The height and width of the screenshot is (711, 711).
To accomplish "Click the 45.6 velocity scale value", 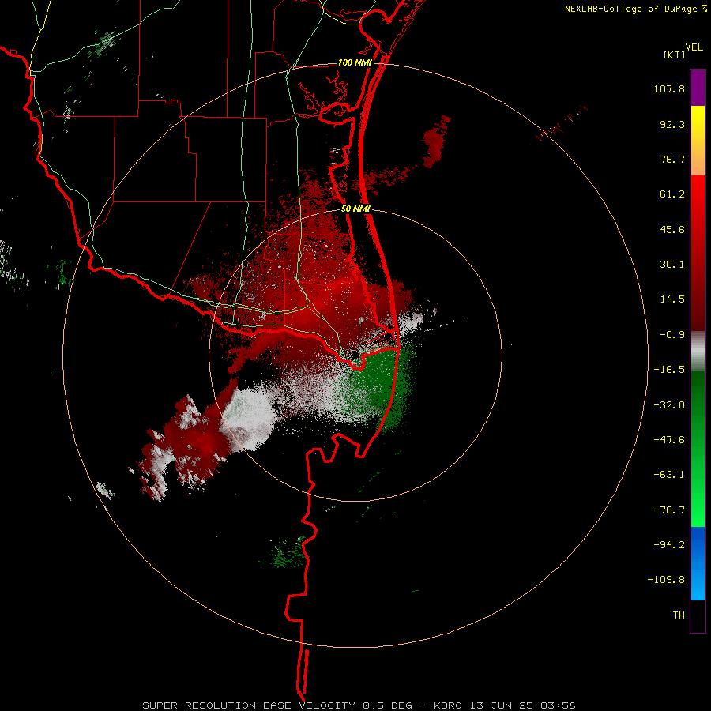I will [672, 229].
